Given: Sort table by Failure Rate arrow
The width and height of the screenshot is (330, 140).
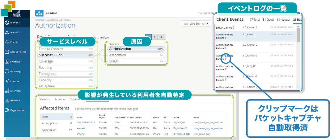Looking at the screenshot, I should click(128, 117).
